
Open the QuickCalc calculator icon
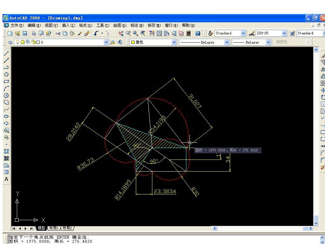[x=189, y=33]
